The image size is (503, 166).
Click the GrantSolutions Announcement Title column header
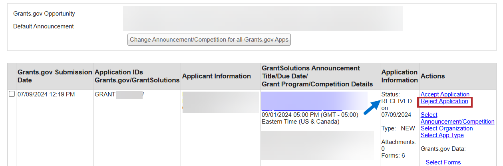coord(317,76)
